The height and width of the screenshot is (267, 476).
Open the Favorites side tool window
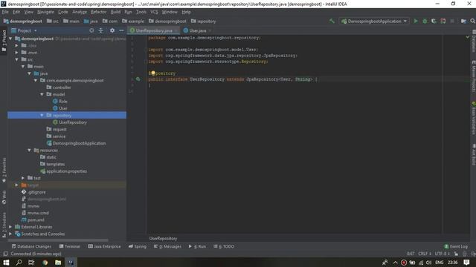pos(4,170)
